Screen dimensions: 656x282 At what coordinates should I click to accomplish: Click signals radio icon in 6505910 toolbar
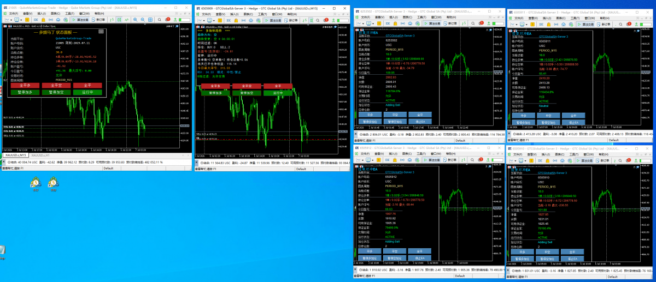pos(555,160)
